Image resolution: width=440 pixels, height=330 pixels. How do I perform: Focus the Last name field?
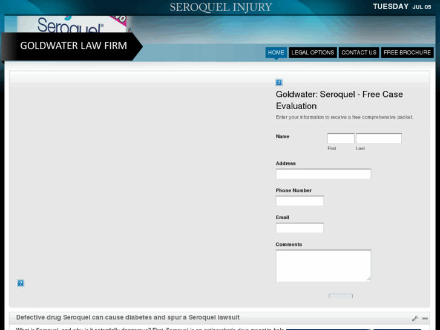point(378,138)
